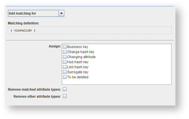Mark the To be deleted checkbox
Viewport: 189px width, 119px height.
(x=65, y=77)
